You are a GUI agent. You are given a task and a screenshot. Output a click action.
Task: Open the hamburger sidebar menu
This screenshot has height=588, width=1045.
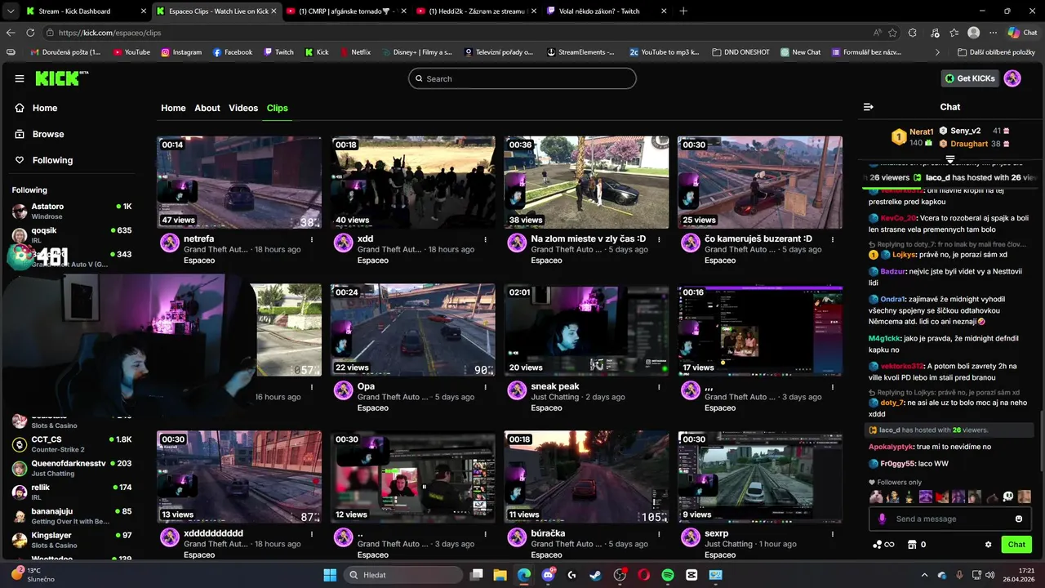point(20,78)
